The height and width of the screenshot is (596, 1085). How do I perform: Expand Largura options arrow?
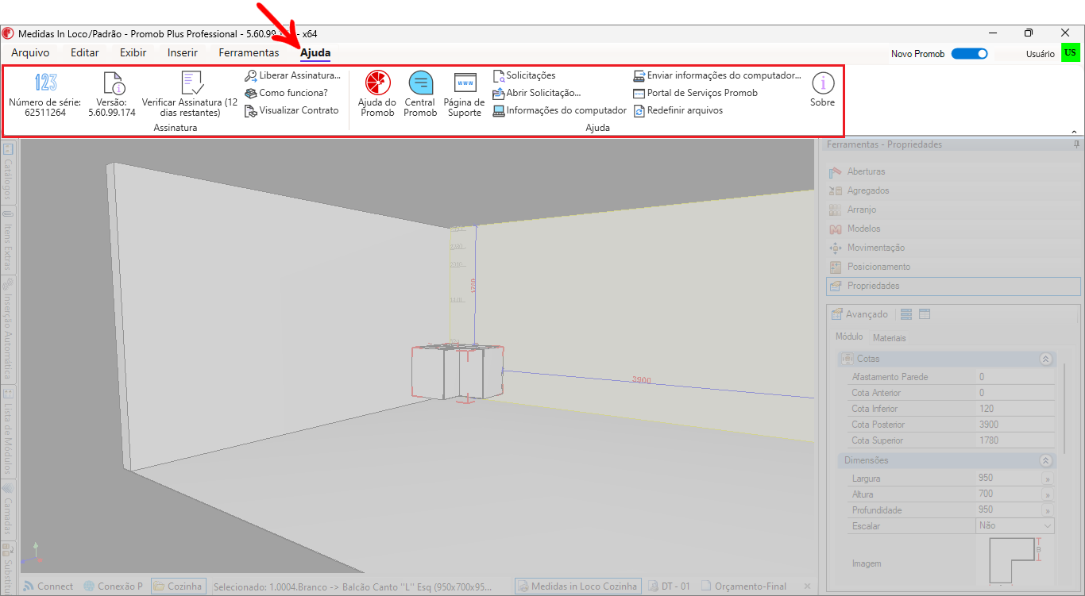pyautogui.click(x=1047, y=479)
